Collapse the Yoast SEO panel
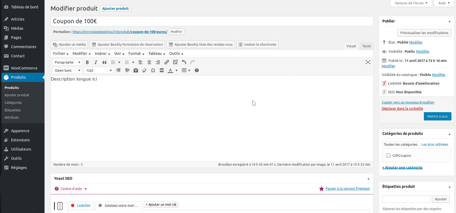 368,179
